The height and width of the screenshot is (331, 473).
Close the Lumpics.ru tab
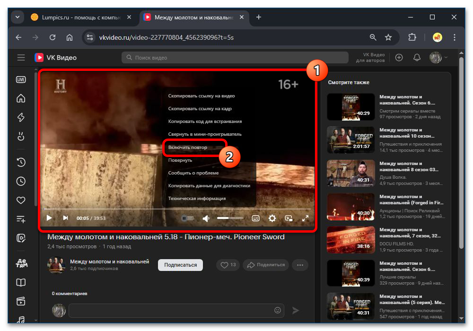click(x=129, y=17)
